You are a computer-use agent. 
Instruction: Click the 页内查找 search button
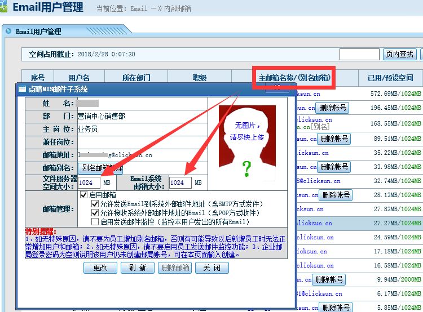click(x=399, y=54)
